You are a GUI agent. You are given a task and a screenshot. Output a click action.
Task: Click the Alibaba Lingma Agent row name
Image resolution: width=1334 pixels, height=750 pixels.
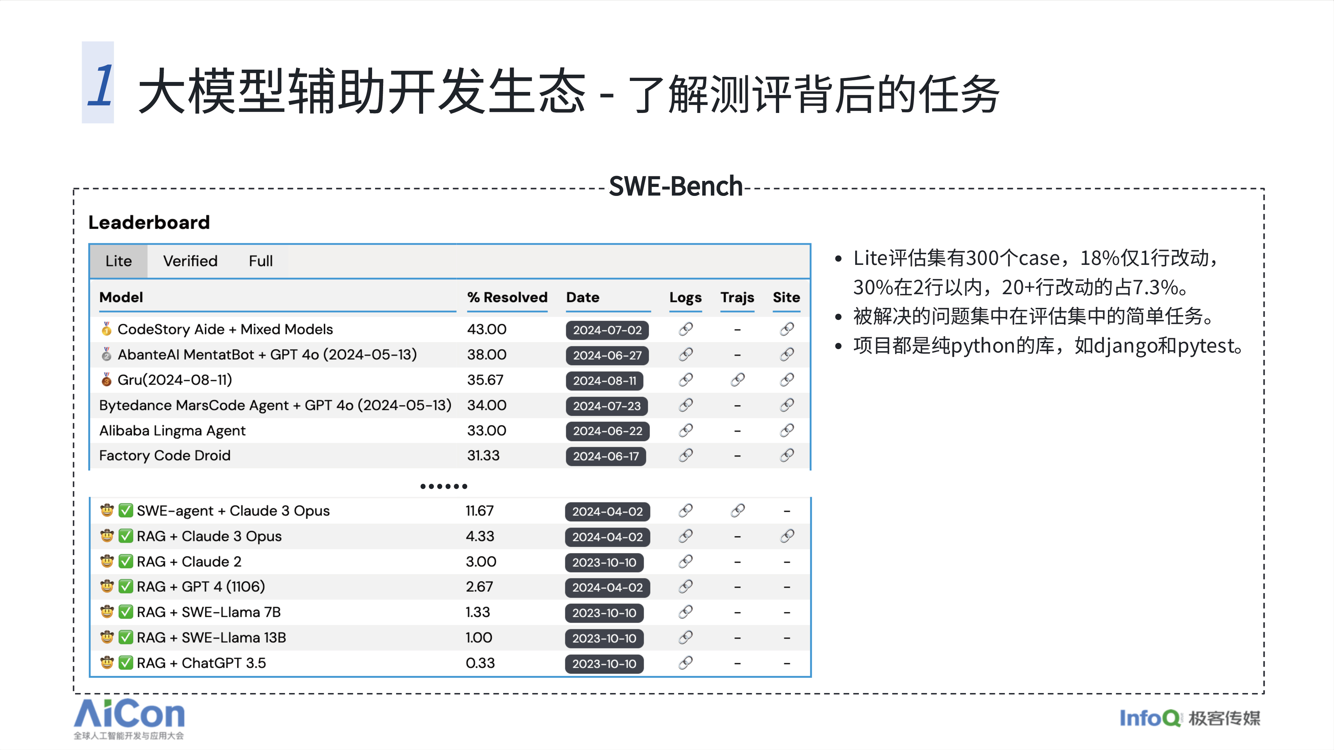172,430
